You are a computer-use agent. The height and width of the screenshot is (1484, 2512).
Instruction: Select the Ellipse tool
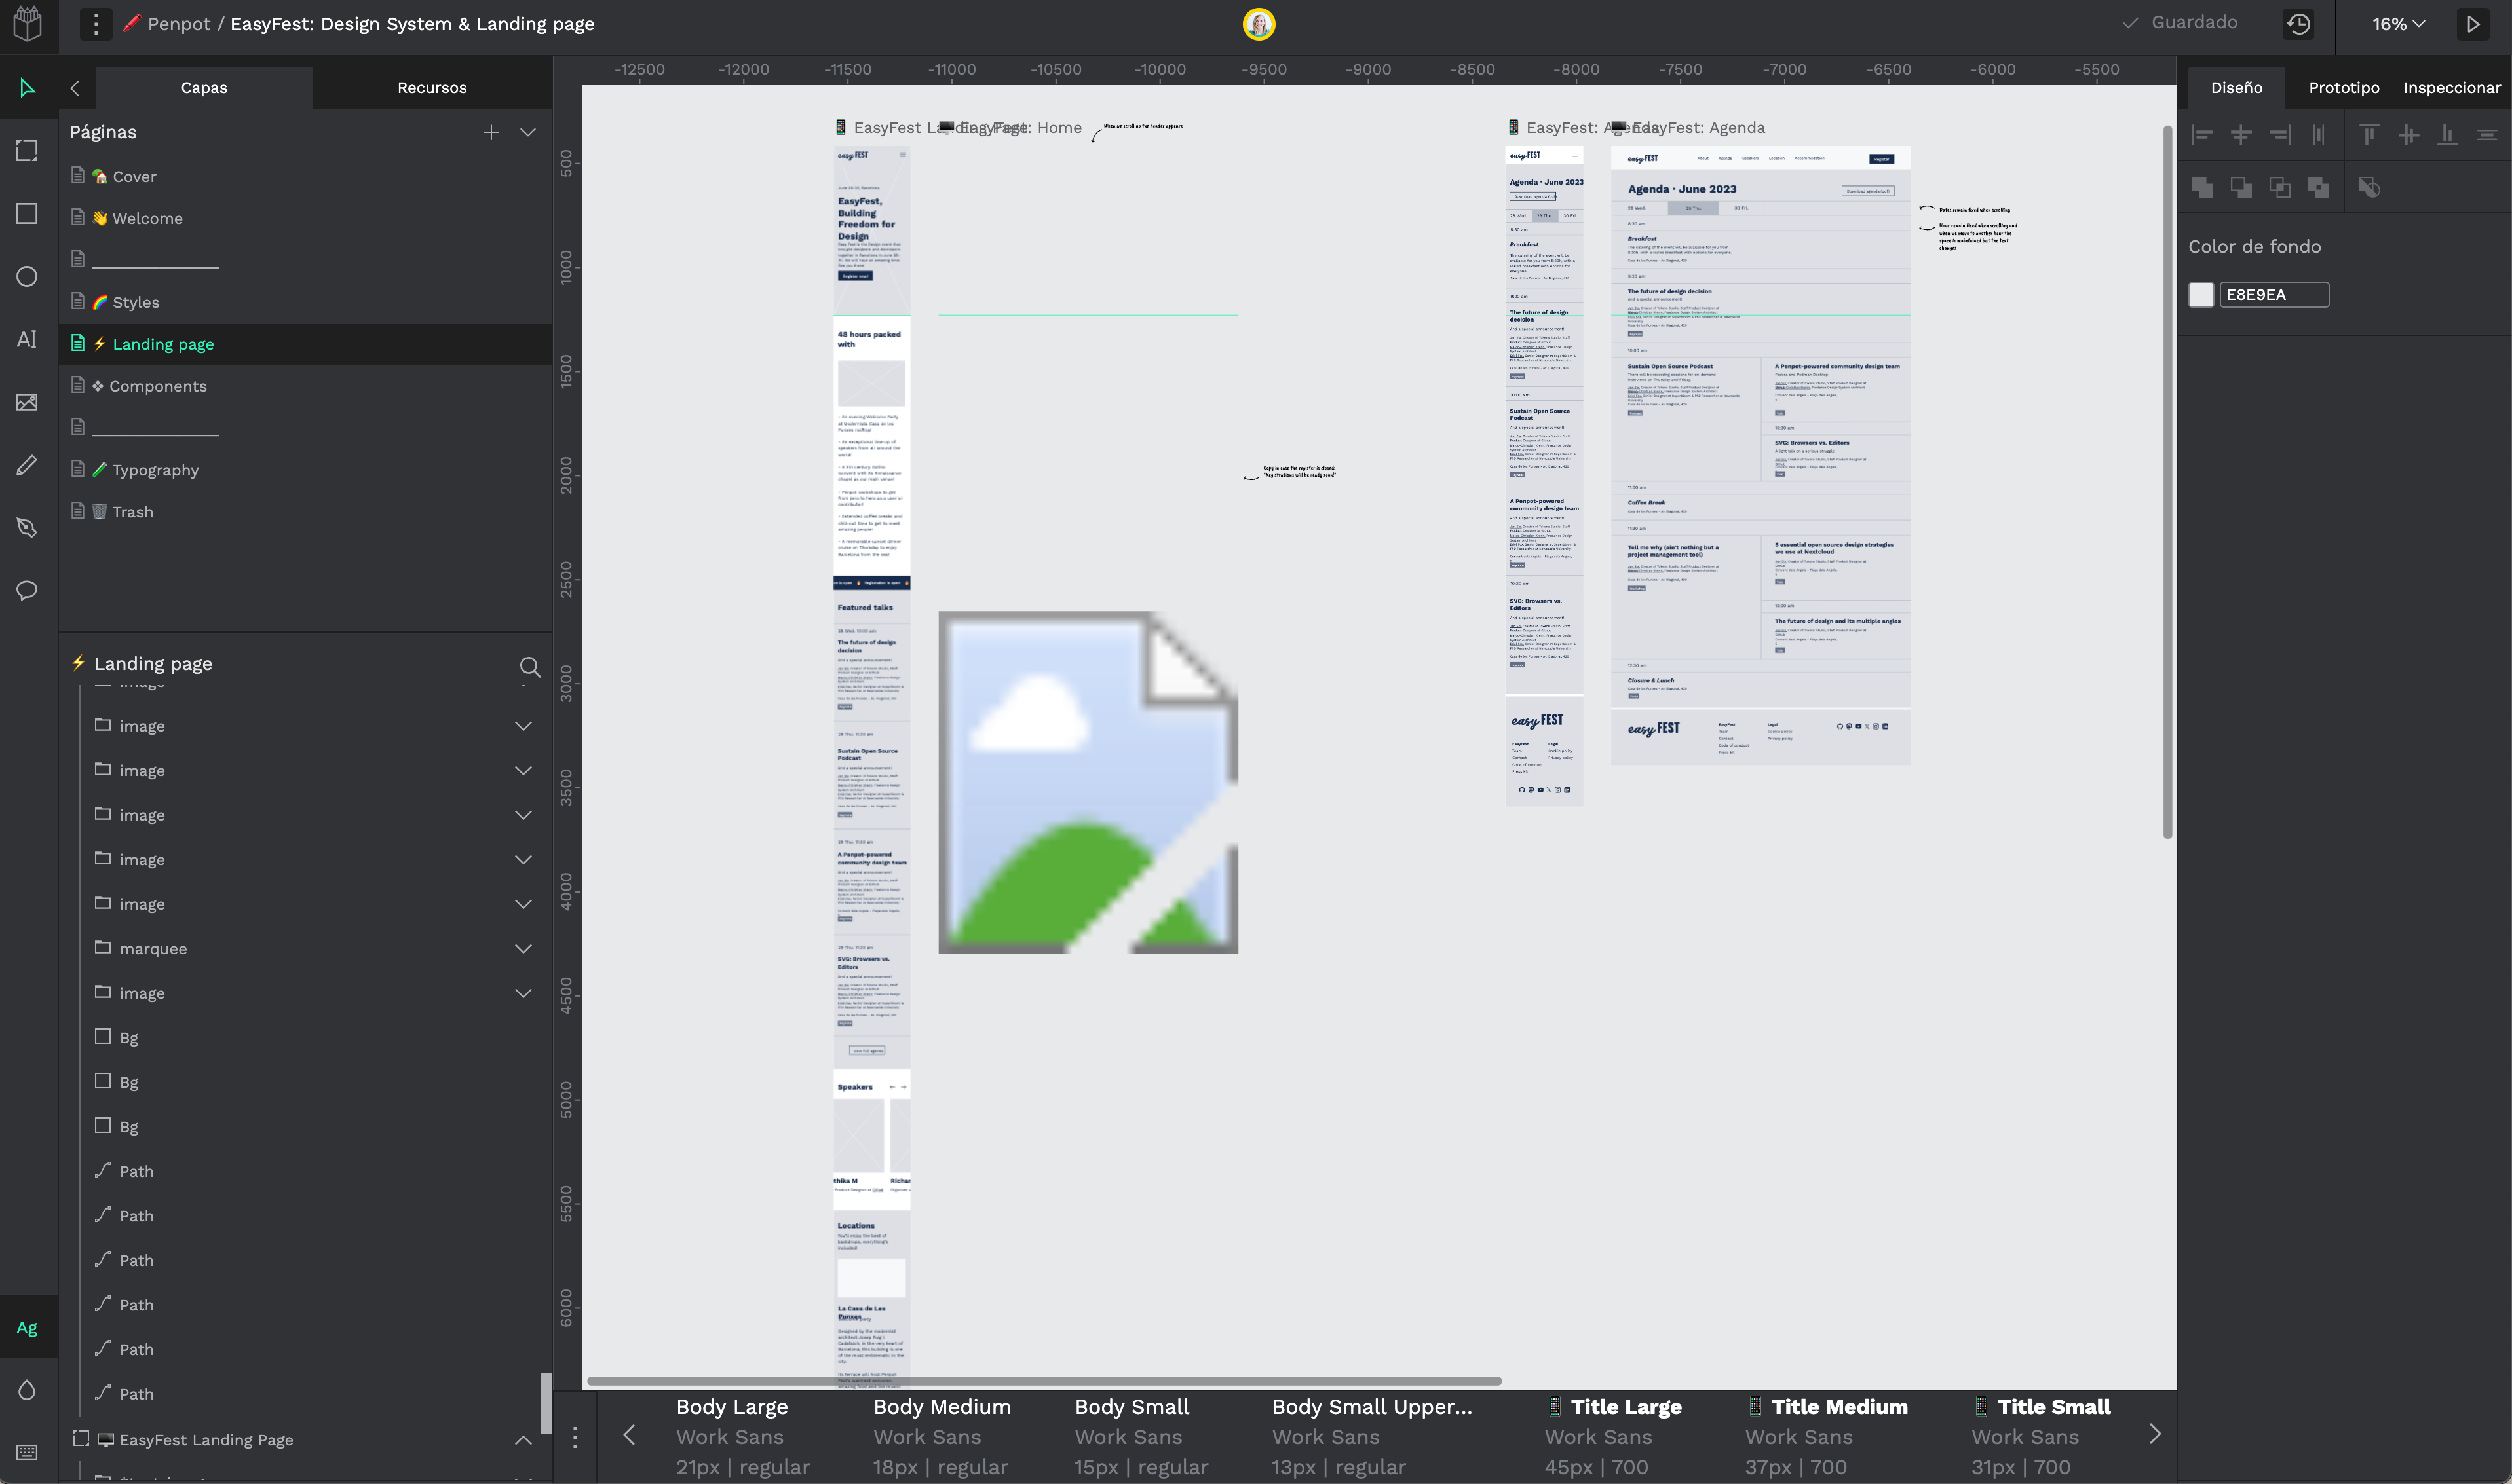point(27,277)
